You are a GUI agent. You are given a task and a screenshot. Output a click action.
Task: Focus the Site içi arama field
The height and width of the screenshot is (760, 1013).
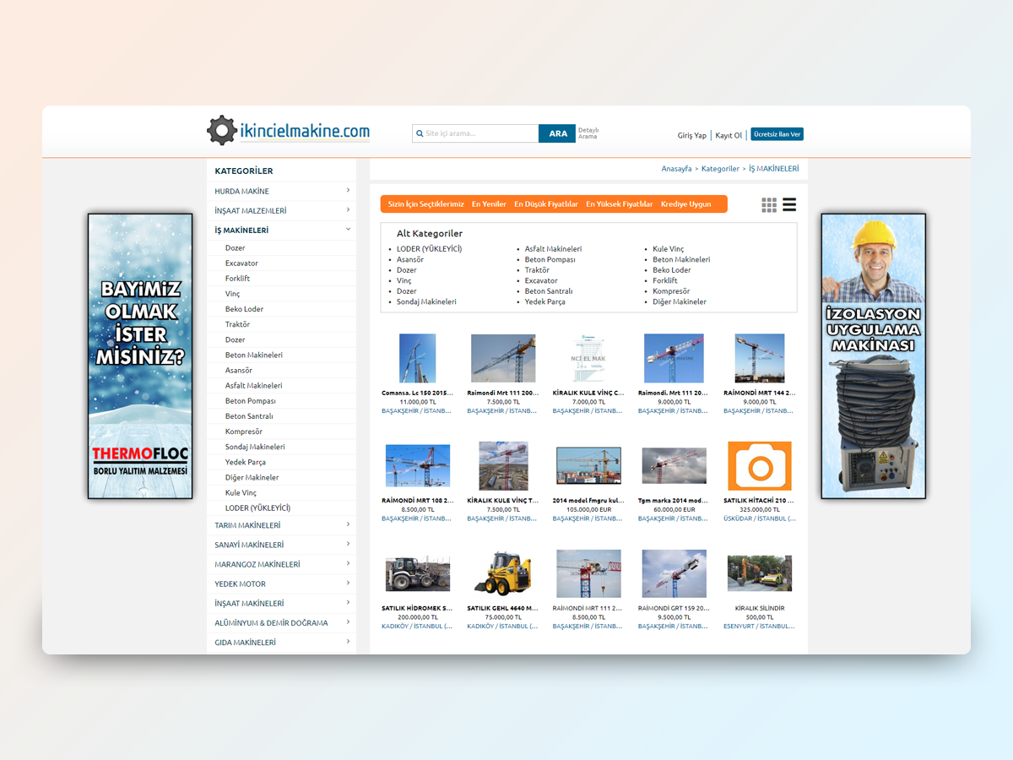click(x=479, y=133)
